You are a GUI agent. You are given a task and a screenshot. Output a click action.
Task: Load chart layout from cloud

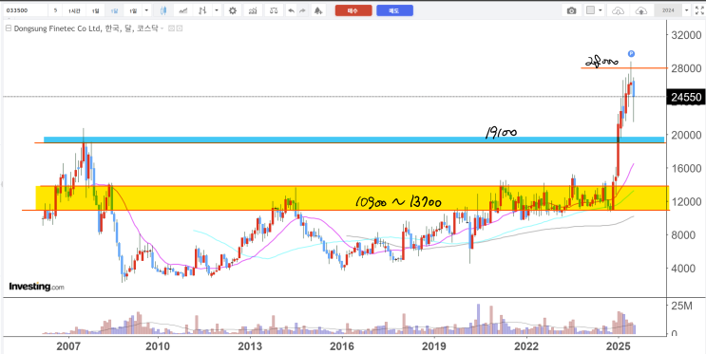620,10
